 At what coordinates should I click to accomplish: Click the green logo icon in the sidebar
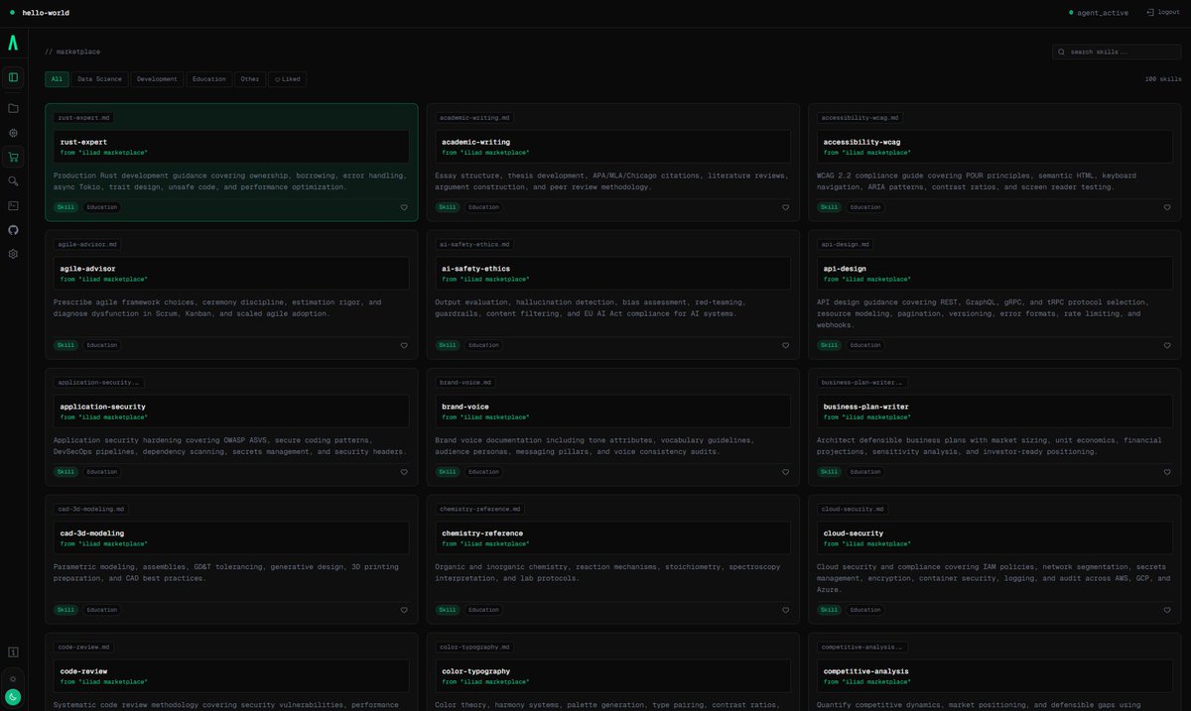pyautogui.click(x=13, y=43)
